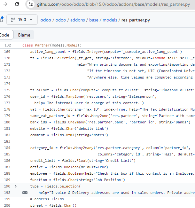Image resolution: width=195 pixels, height=208 pixels.
Task: Reload the page with refresh icon
Action: pyautogui.click(x=17, y=4)
